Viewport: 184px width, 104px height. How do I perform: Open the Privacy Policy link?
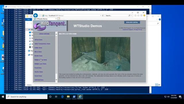pyautogui.click(x=138, y=29)
